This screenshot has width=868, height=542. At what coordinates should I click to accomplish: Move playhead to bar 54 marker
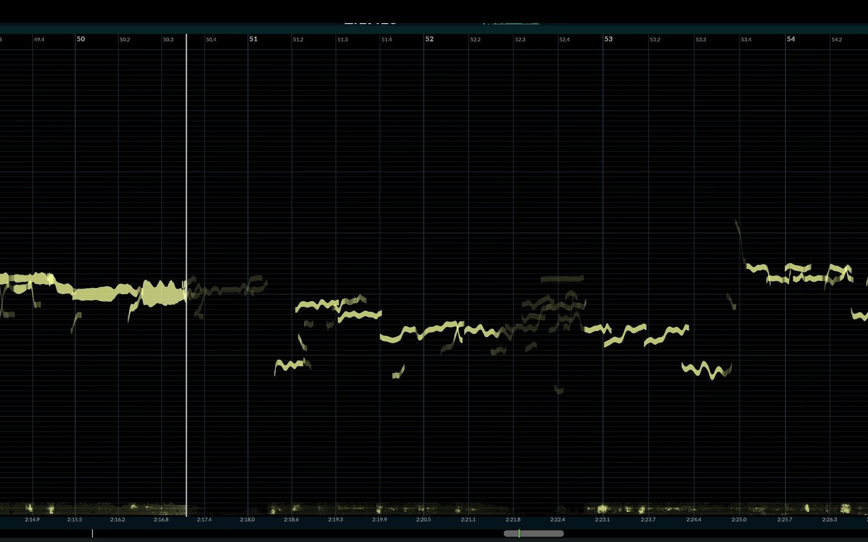[791, 39]
